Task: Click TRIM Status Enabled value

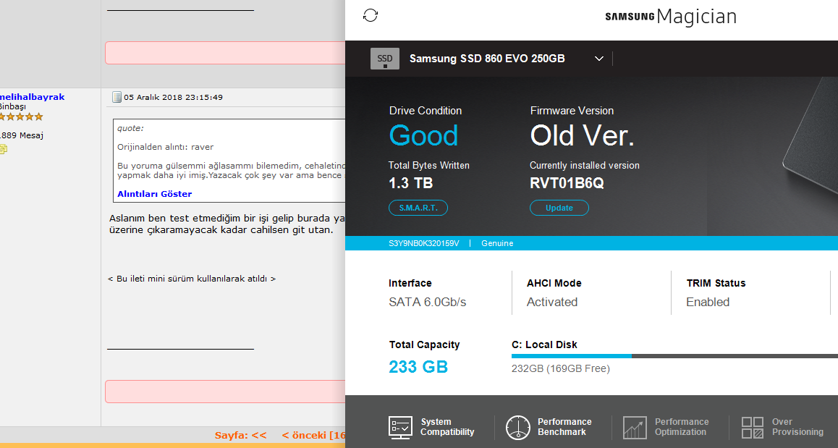Action: [x=708, y=302]
